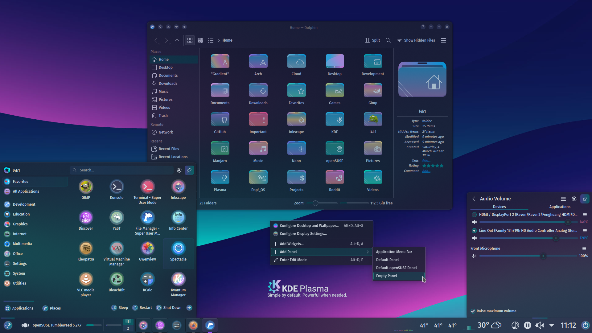
Task: Switch to Applications tab in Audio Volume
Action: coord(560,207)
